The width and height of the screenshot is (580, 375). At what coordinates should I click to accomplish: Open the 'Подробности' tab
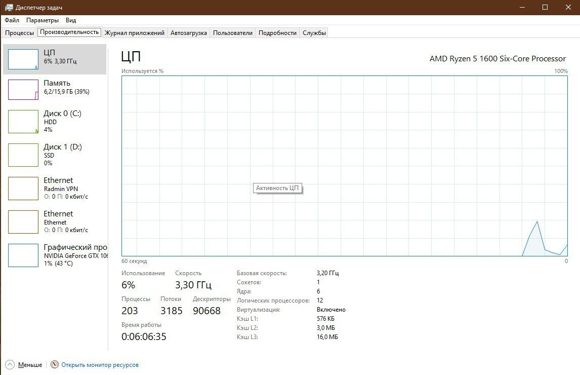coord(277,33)
